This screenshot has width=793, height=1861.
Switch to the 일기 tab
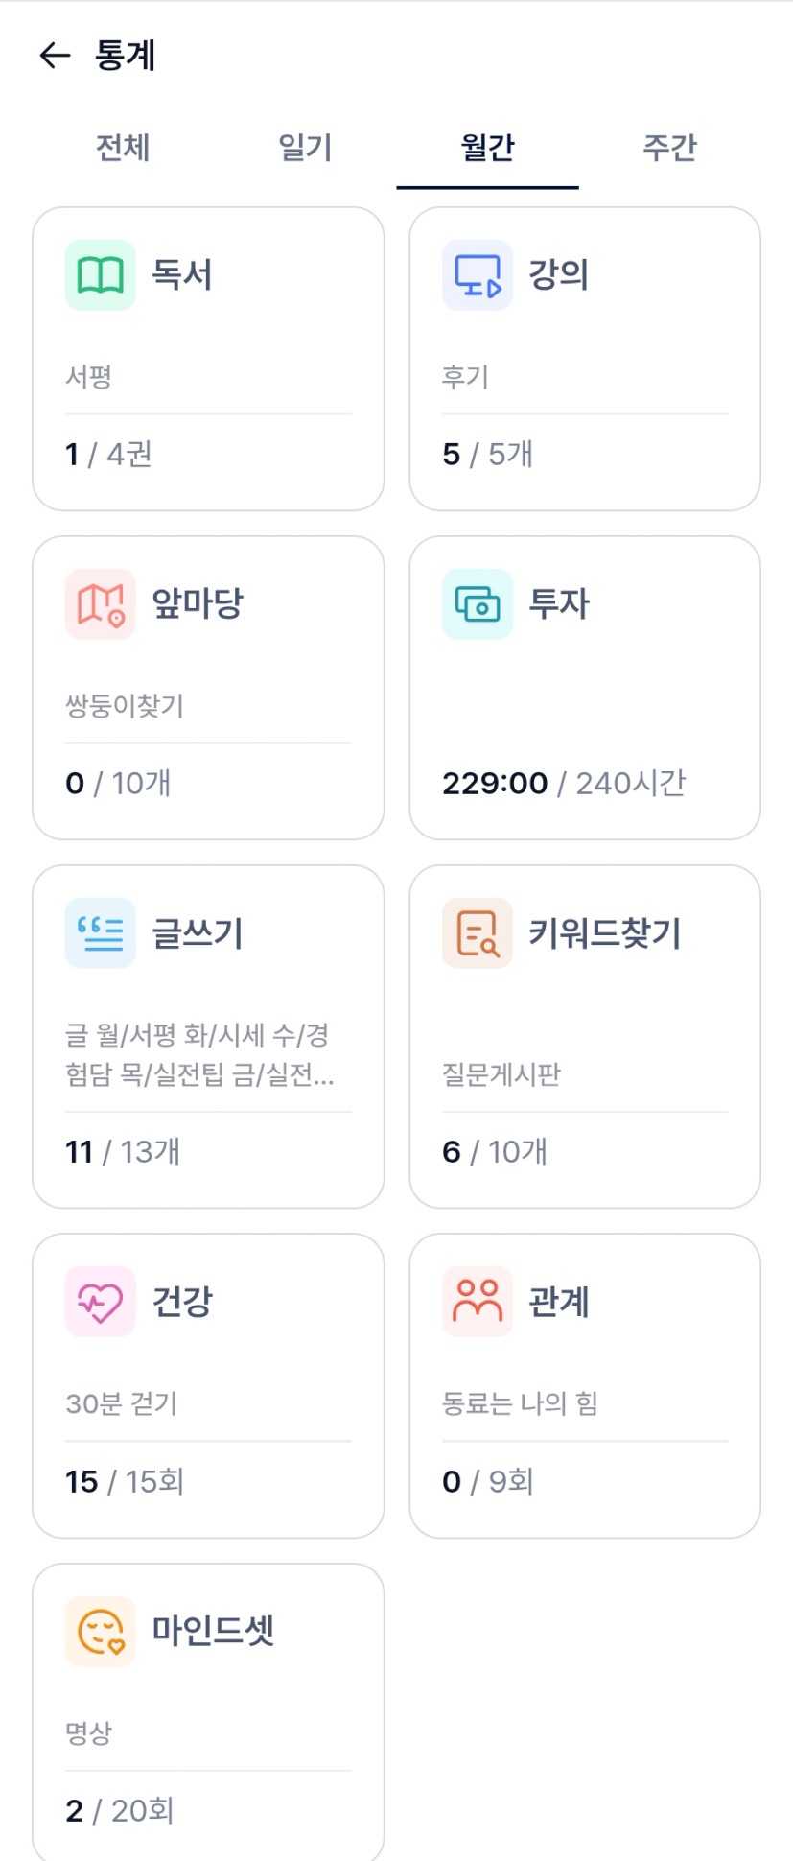click(305, 148)
